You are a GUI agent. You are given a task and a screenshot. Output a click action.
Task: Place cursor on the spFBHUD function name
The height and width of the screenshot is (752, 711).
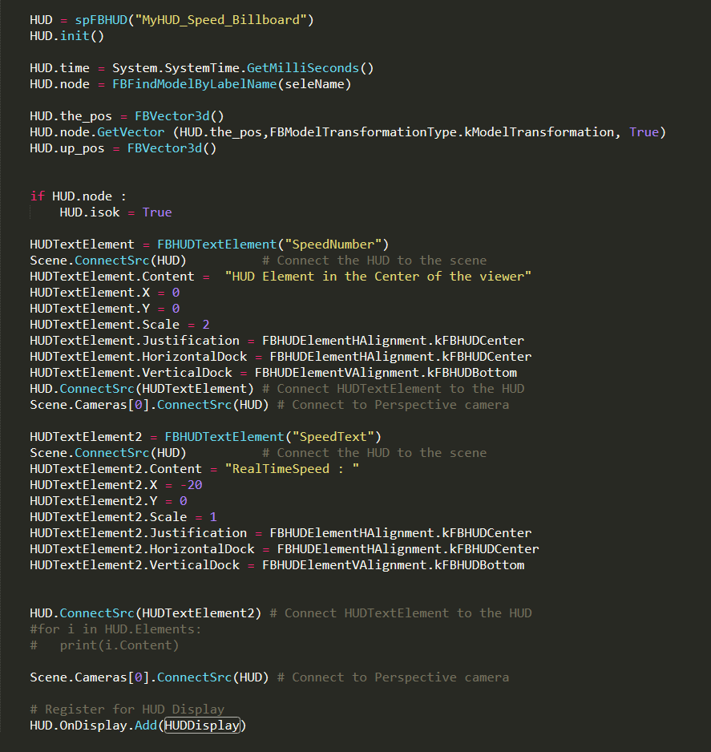(108, 20)
